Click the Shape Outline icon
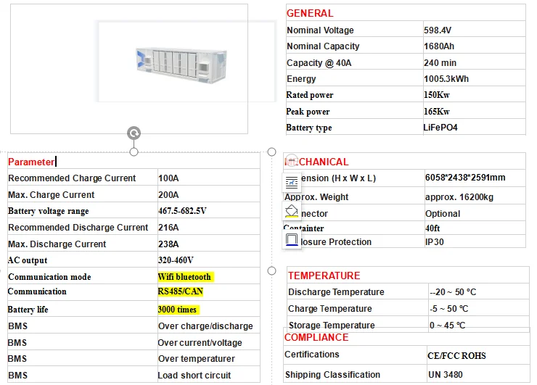 point(291,239)
